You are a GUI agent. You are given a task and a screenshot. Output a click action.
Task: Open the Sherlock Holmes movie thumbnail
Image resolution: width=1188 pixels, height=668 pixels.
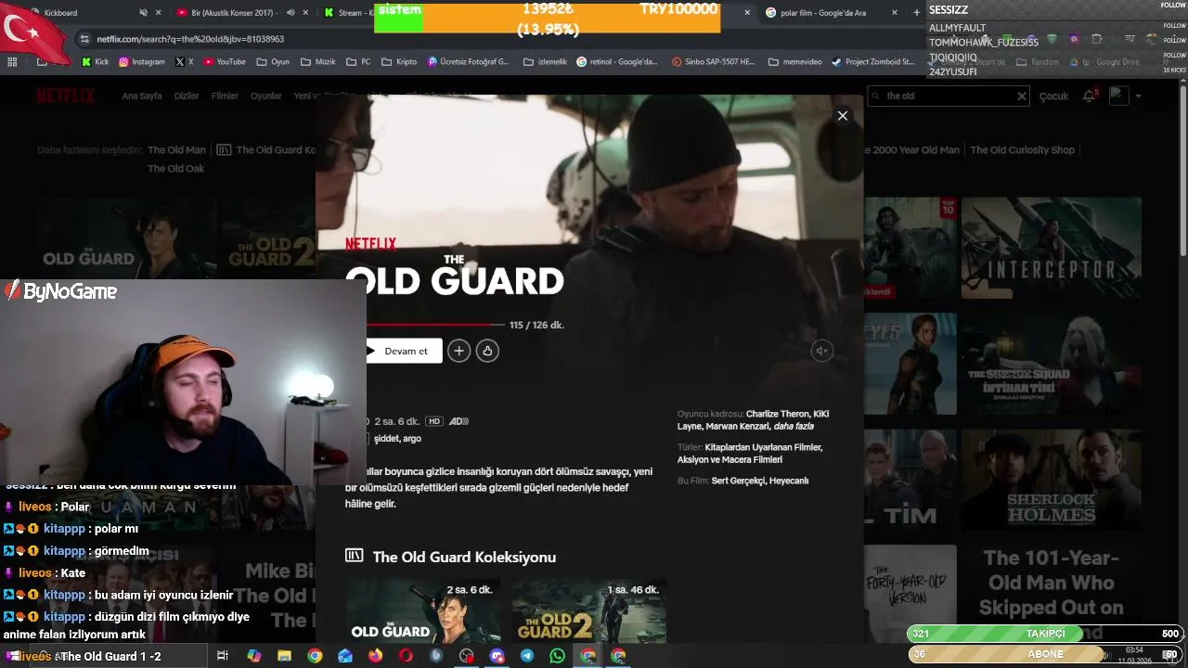pos(1051,480)
